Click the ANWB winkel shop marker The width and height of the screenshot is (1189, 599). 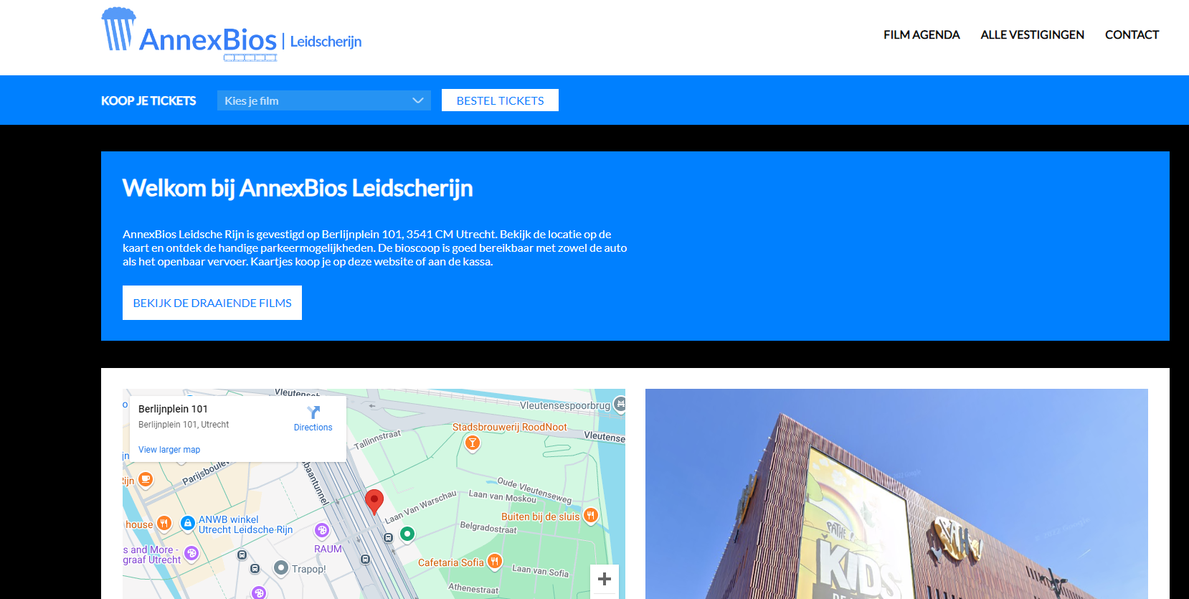click(188, 524)
